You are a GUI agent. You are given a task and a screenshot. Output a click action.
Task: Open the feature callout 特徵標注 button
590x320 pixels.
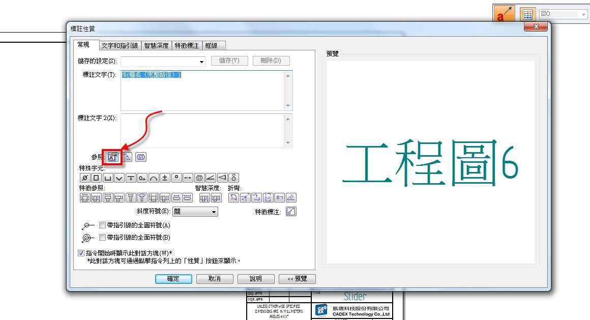coord(291,212)
